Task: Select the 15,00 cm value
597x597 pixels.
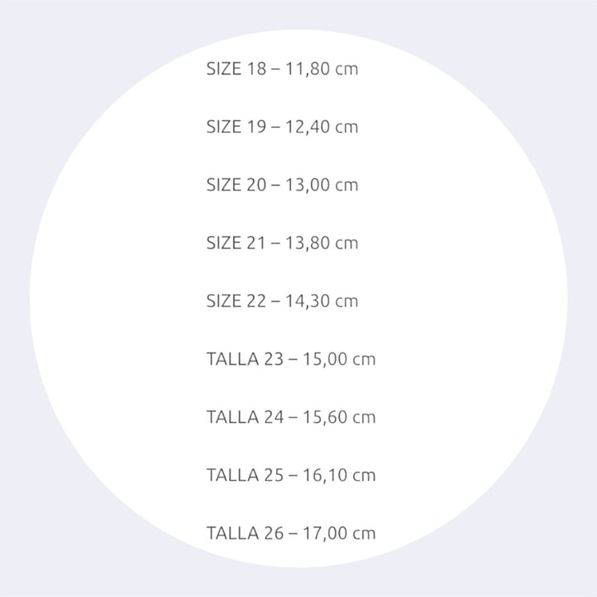Action: 339,359
